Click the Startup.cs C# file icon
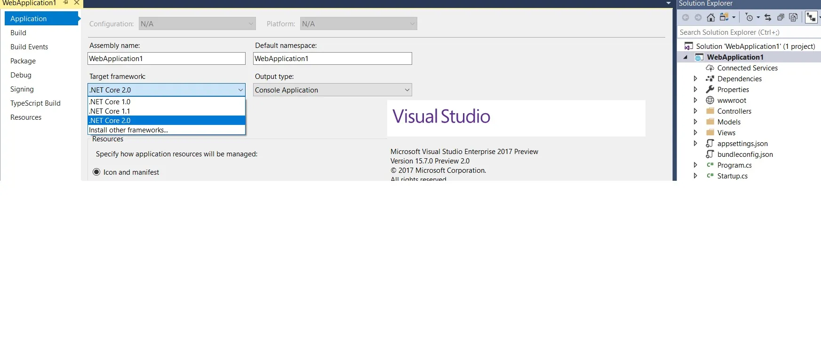The width and height of the screenshot is (821, 340). tap(710, 176)
